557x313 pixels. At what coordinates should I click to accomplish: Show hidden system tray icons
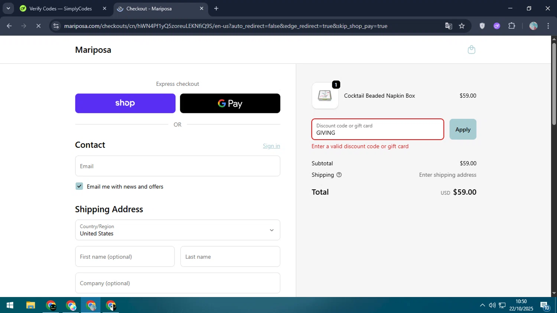click(482, 305)
